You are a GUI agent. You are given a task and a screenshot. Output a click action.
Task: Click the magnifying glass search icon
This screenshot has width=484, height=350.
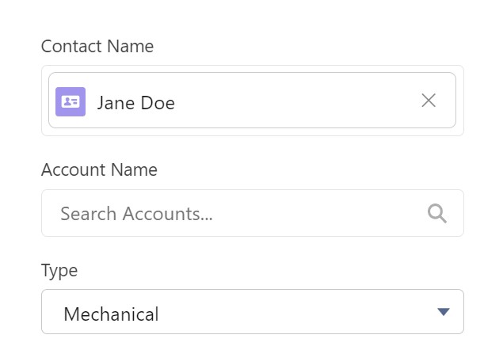click(437, 212)
